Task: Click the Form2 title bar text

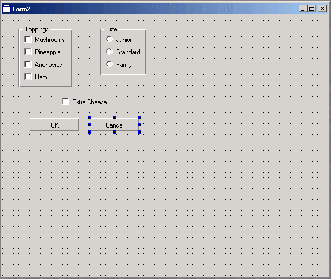Action: pyautogui.click(x=22, y=9)
